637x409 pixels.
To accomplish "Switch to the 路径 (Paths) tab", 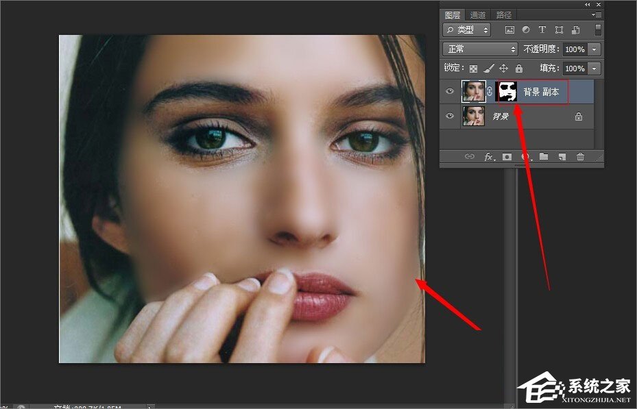I will coord(504,15).
